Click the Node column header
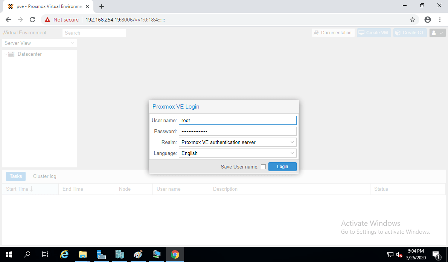 pos(134,189)
